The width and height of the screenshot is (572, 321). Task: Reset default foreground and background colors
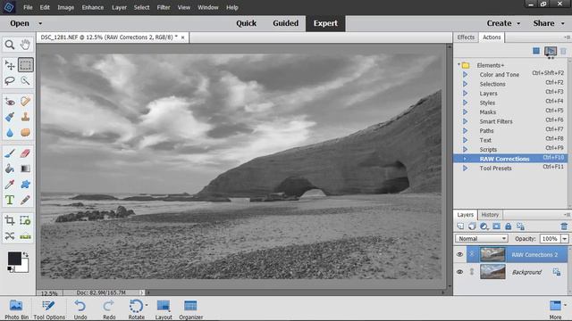[x=10, y=269]
